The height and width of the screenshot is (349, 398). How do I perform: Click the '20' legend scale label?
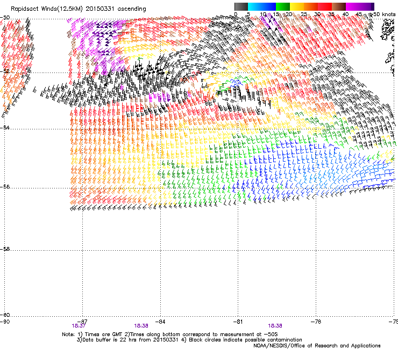pyautogui.click(x=289, y=14)
